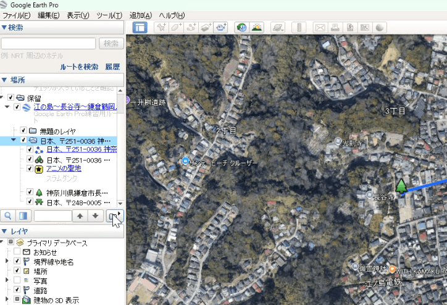Toggle the sidebar visibility toolbar button
The image size is (447, 305).
click(x=140, y=27)
